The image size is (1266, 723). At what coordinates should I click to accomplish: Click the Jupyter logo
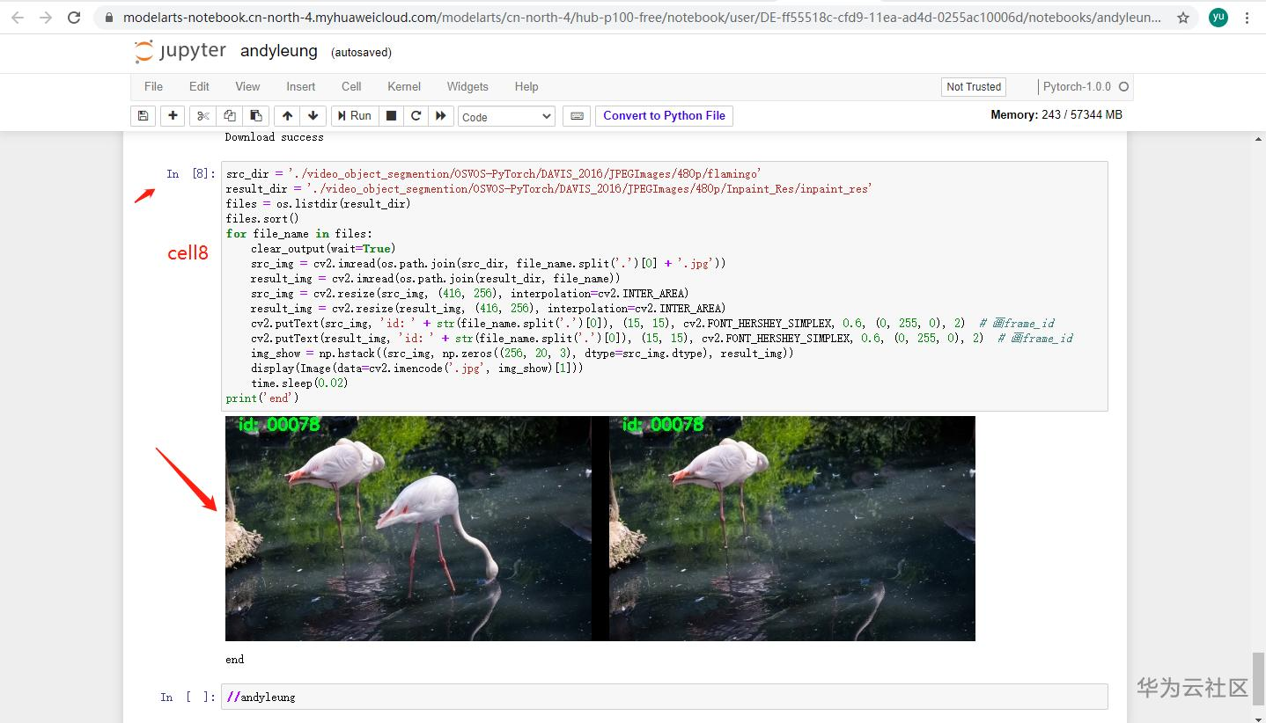coord(180,52)
